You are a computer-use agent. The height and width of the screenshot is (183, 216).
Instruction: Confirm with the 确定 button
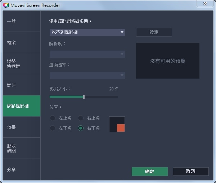[x=150, y=172]
